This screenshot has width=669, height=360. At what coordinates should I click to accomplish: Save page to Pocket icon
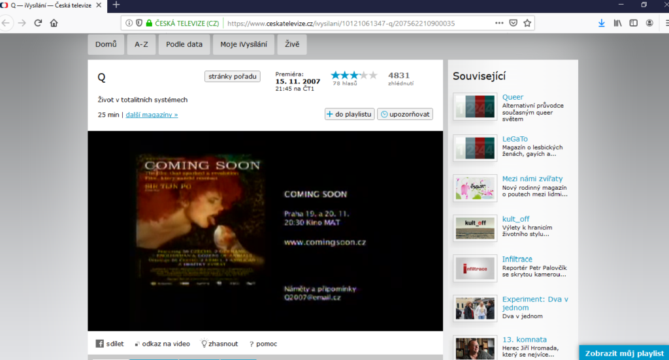[x=514, y=23]
